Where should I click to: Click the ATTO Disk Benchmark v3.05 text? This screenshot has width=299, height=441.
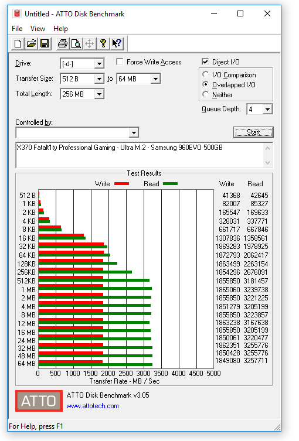[108, 395]
